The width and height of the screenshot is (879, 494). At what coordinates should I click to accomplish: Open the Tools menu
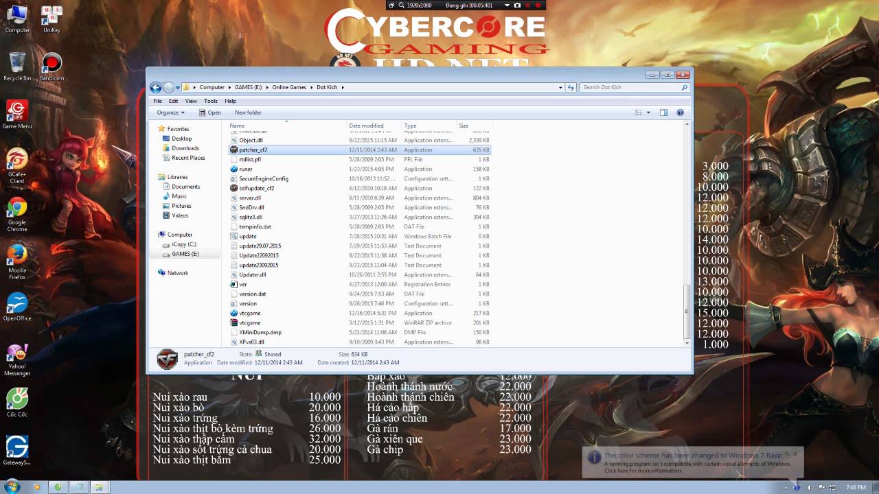(x=211, y=101)
